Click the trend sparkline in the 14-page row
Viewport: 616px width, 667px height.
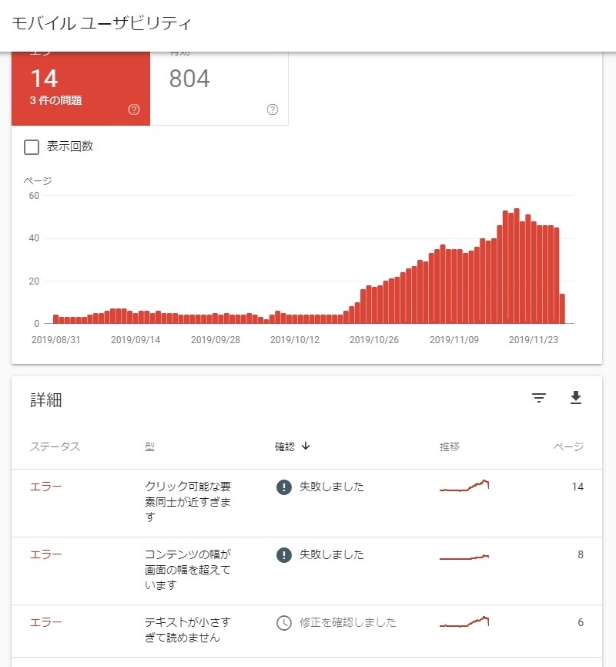[x=464, y=485]
